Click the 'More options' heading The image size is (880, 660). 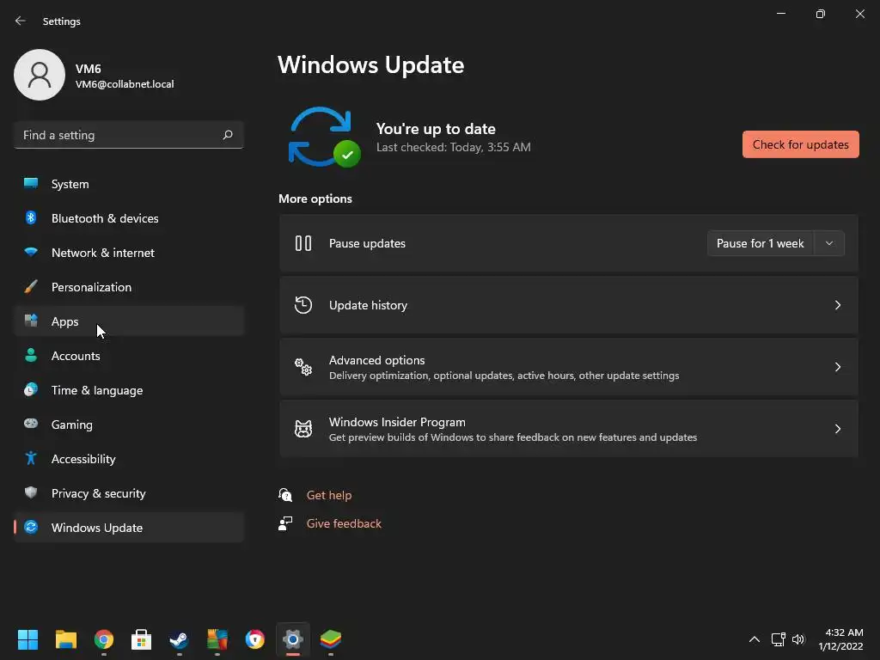point(315,199)
